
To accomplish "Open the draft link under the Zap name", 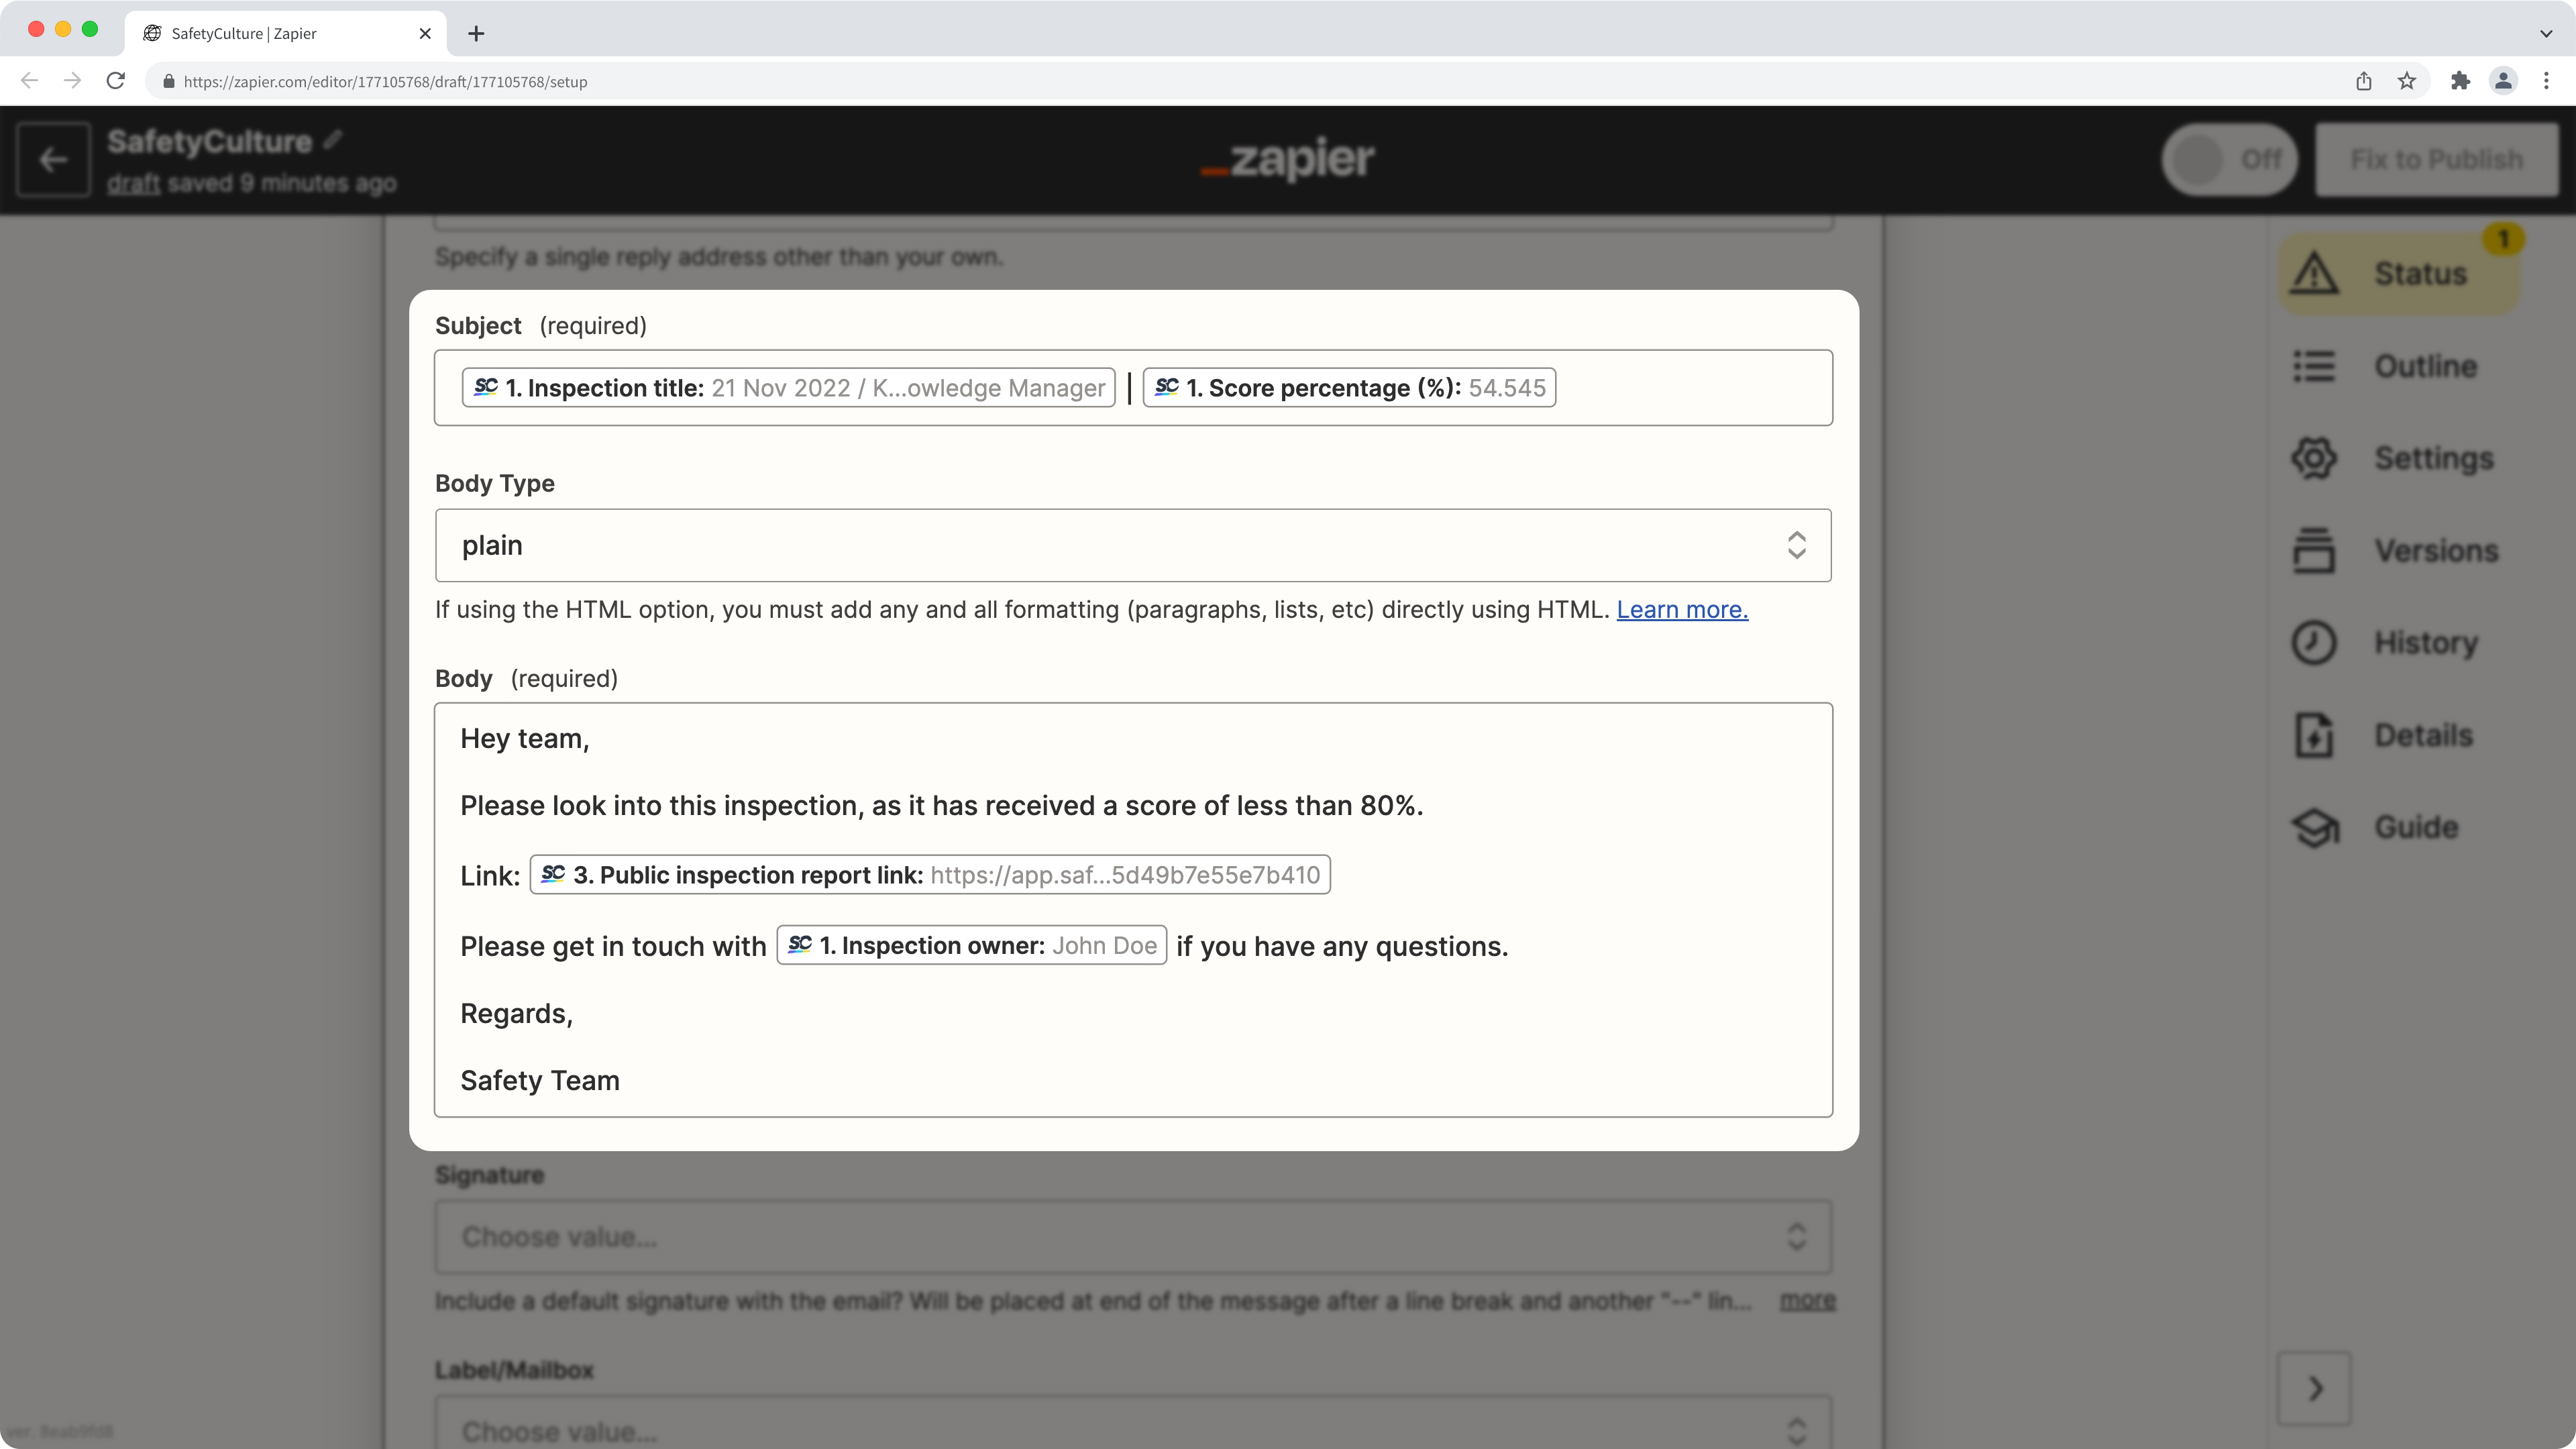I will click(x=134, y=183).
